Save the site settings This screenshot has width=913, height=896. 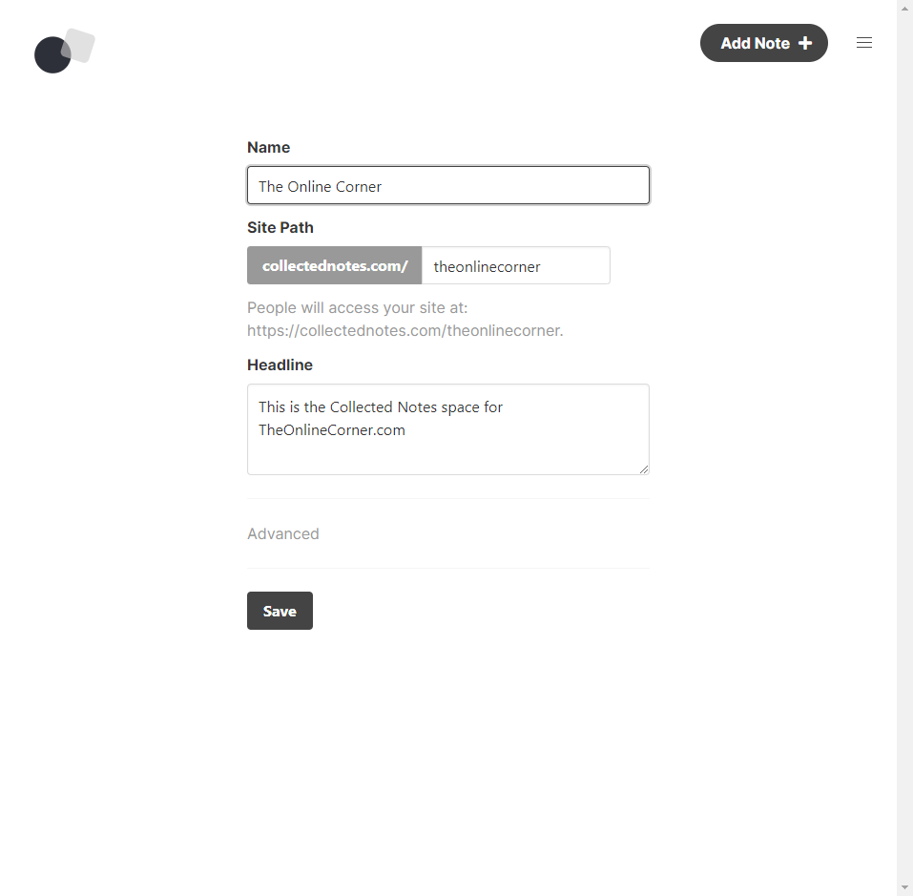pos(280,611)
